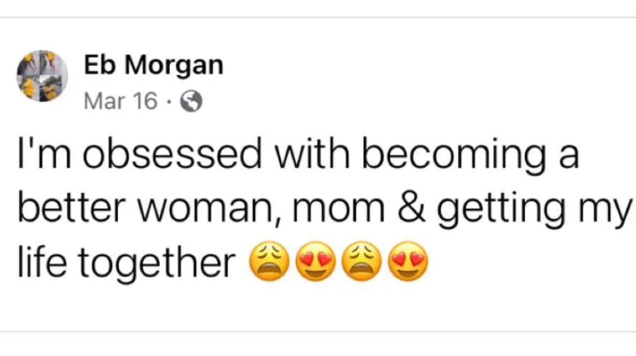Open Eb Morgan's profile picture
This screenshot has height=356, width=636.
point(42,76)
